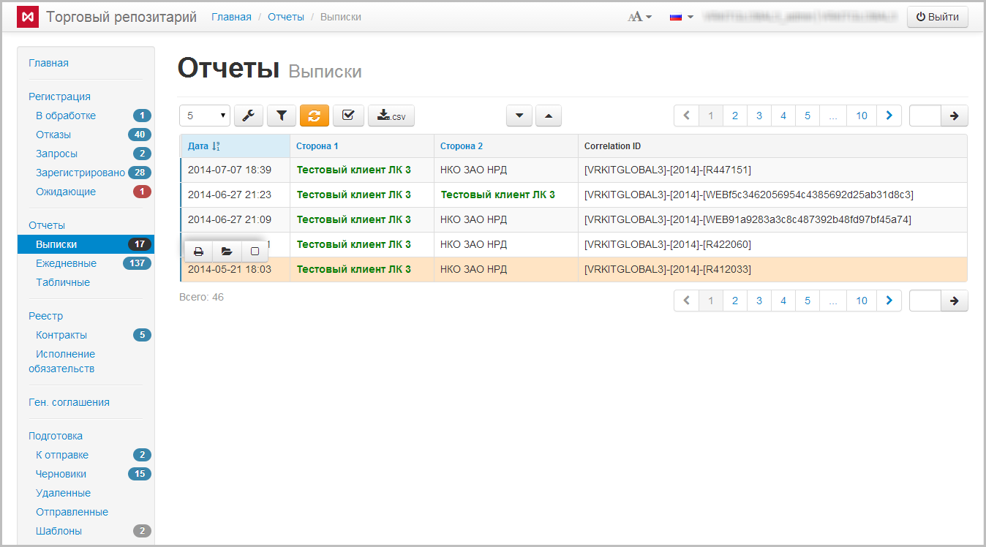Open Черновики in the sidebar
The image size is (986, 547).
pos(61,474)
